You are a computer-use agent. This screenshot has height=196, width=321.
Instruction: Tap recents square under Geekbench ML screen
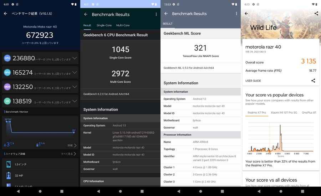click(x=222, y=191)
